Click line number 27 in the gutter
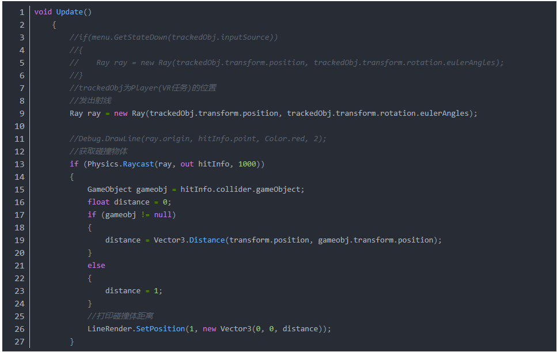Viewport: 557px width, 352px height. [x=19, y=342]
